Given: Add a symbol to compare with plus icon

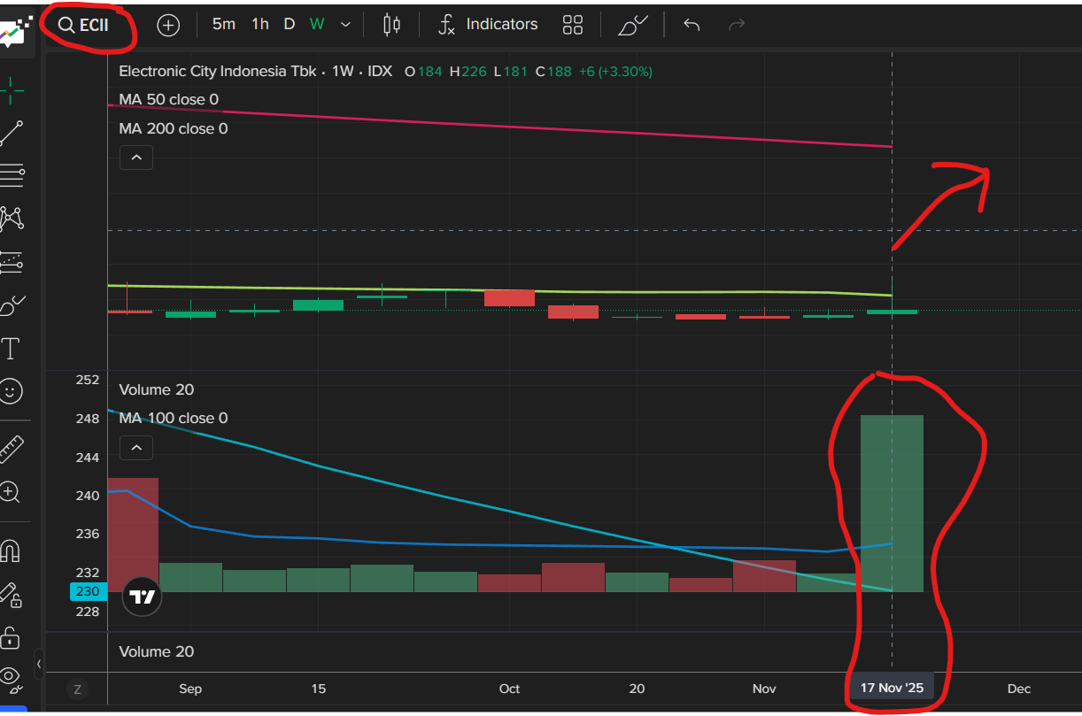Looking at the screenshot, I should (168, 25).
